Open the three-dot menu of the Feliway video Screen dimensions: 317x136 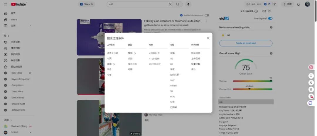coord(206,20)
